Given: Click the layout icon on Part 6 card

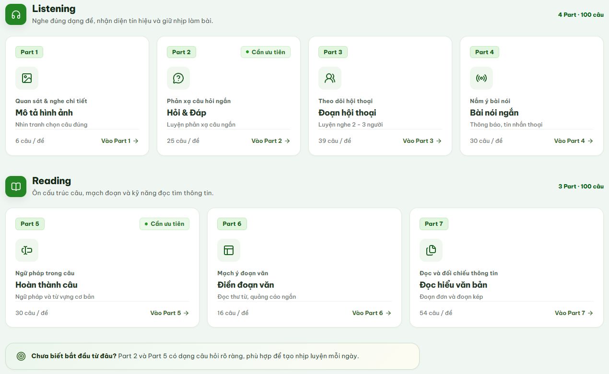Looking at the screenshot, I should (229, 250).
